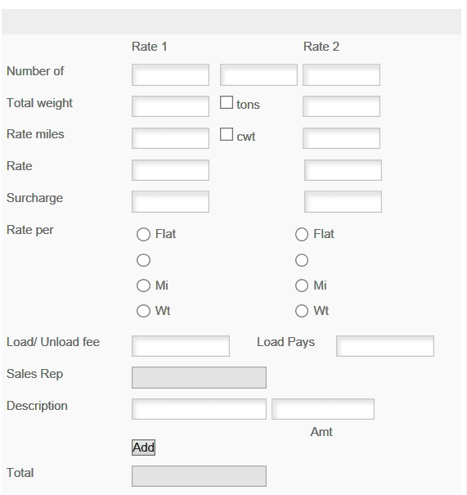Click the Sales Rep field
This screenshot has width=467, height=495.
point(199,377)
